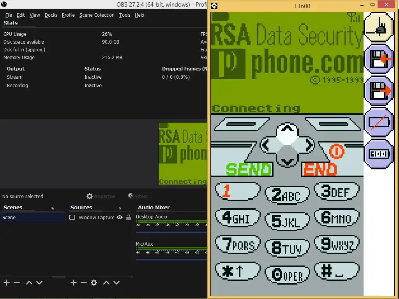This screenshot has width=399, height=299.
Task: Move scene down with arrow icon
Action: tap(39, 283)
